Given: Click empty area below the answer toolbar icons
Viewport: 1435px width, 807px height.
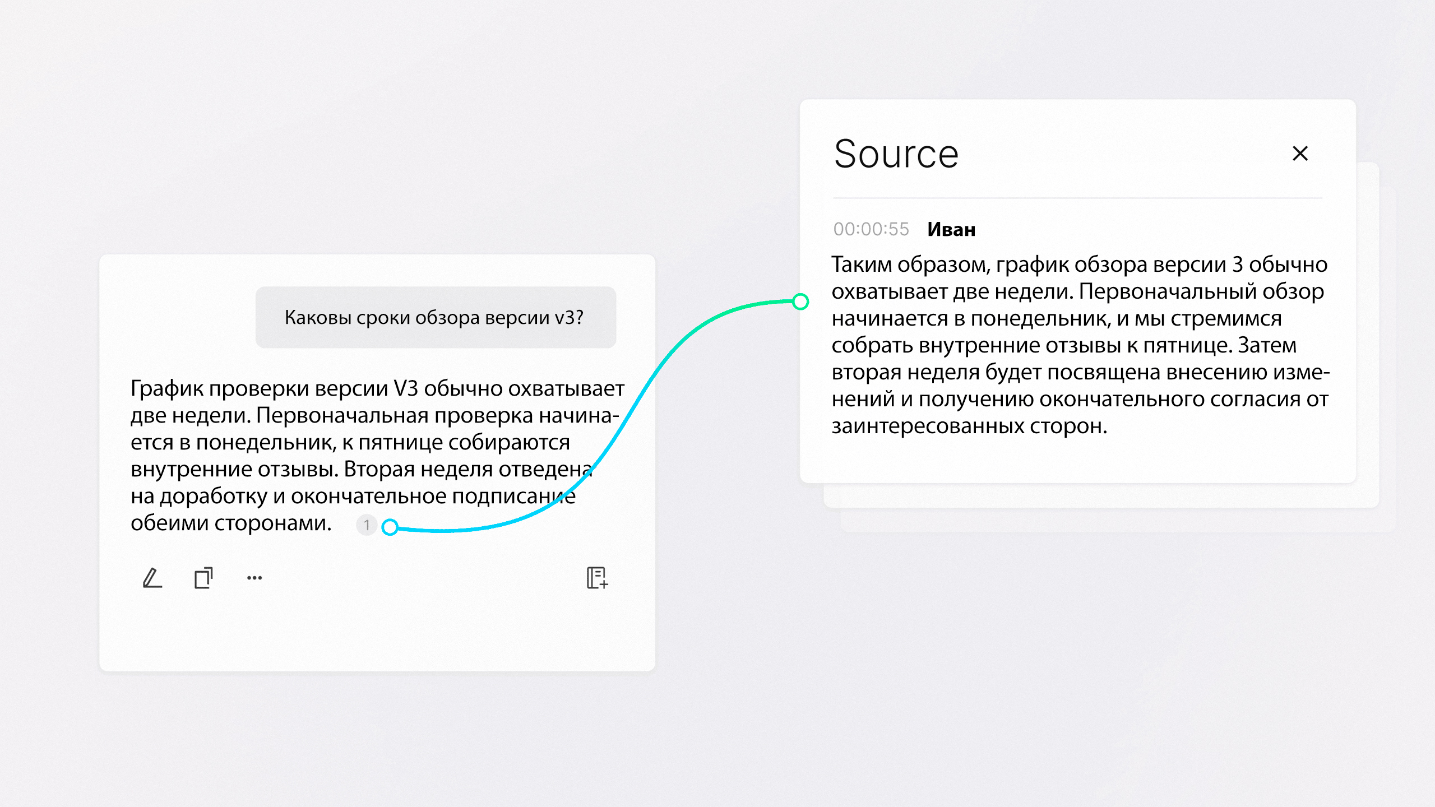Looking at the screenshot, I should click(x=377, y=633).
